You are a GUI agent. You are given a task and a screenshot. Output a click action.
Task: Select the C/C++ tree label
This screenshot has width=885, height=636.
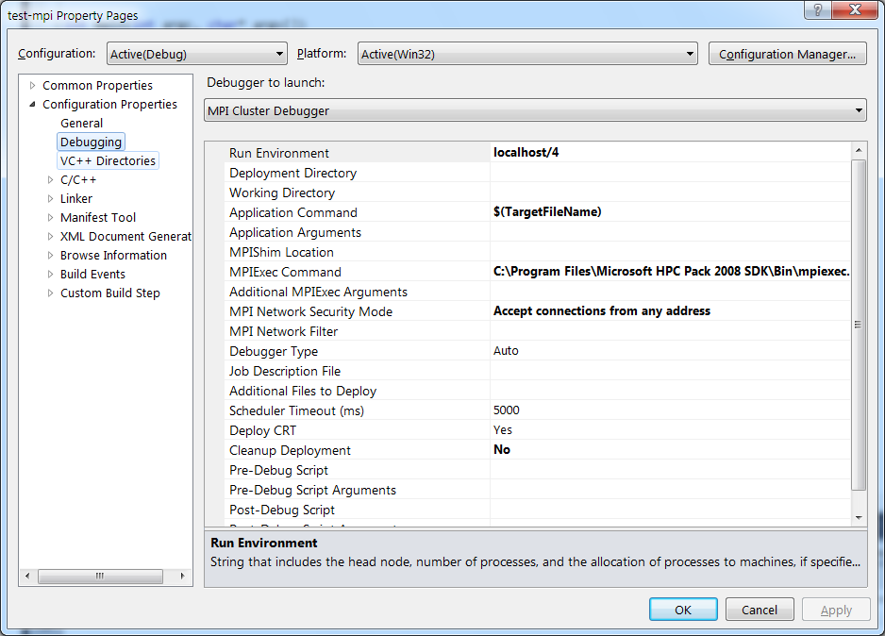[x=78, y=180]
